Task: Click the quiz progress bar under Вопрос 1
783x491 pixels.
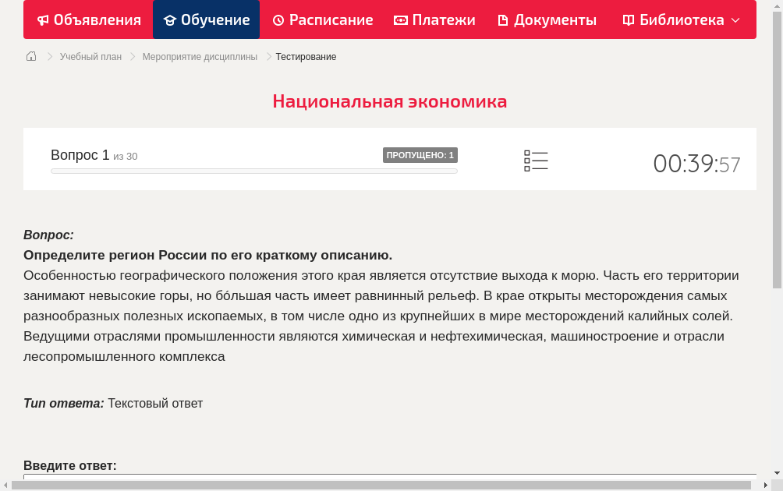Action: click(253, 171)
